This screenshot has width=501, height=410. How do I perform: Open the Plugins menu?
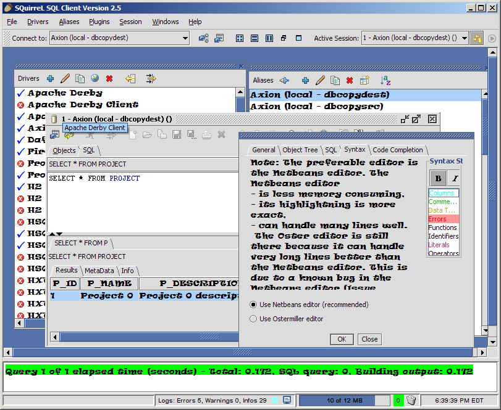point(99,22)
